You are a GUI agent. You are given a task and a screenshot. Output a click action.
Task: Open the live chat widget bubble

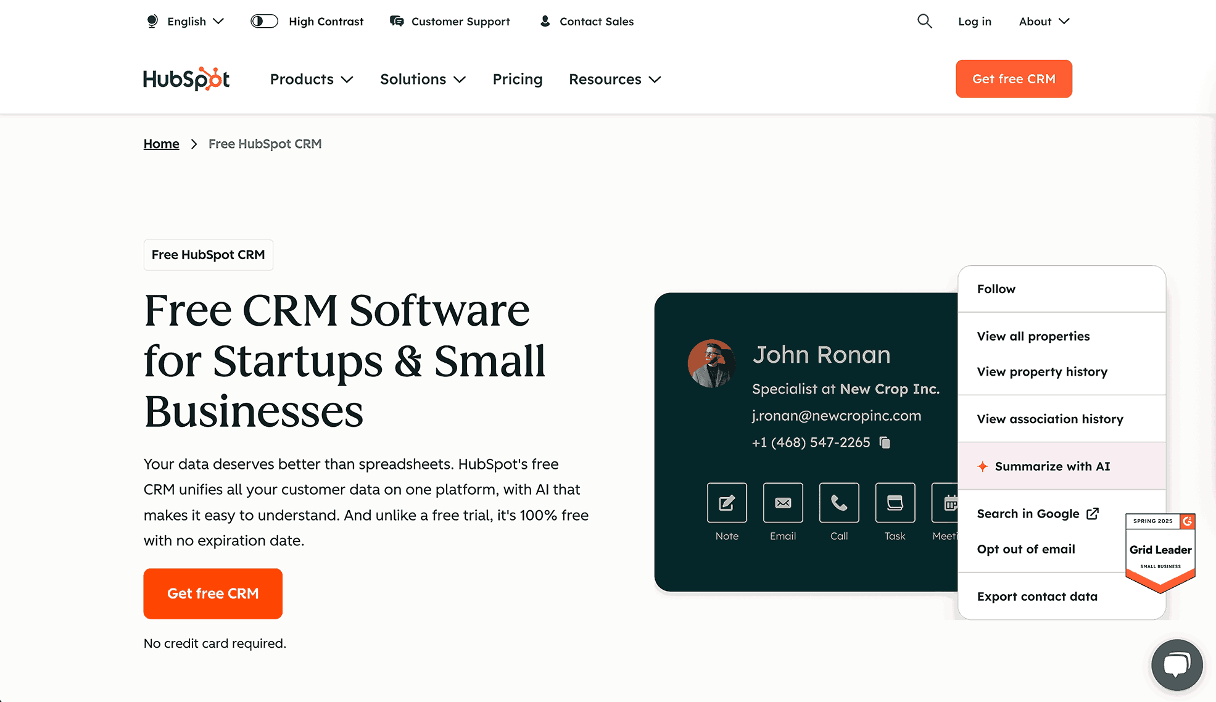[1177, 665]
